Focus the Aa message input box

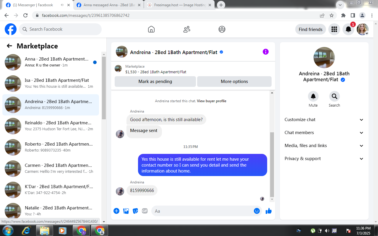(x=202, y=211)
